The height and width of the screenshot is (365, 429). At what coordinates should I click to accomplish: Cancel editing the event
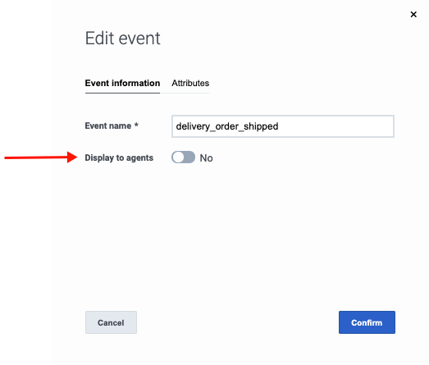click(x=111, y=322)
